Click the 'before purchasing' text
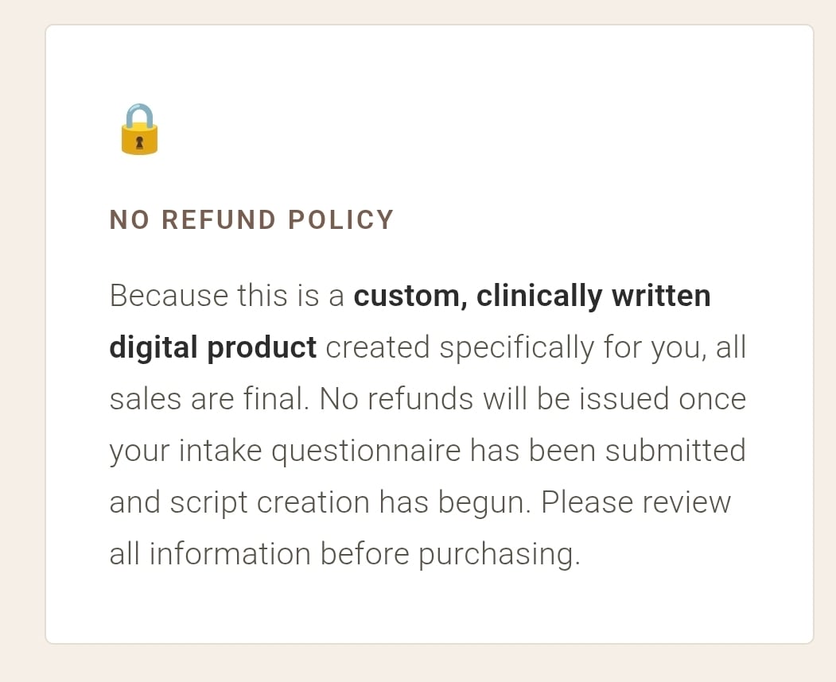 click(449, 554)
